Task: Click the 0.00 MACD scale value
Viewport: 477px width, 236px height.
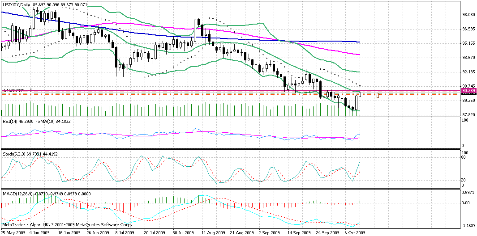Action: click(x=466, y=203)
